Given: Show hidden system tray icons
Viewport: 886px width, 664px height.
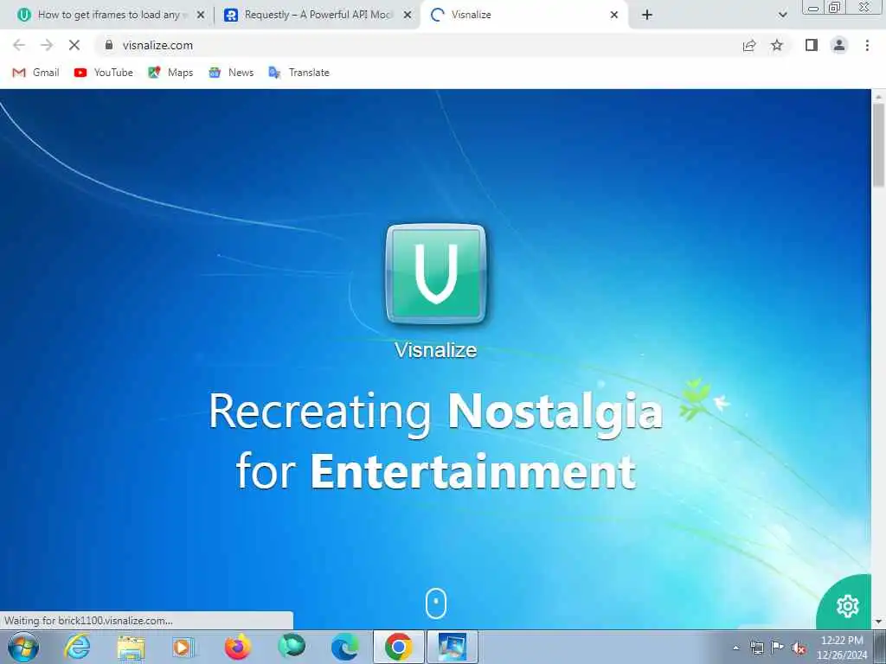Looking at the screenshot, I should (x=735, y=648).
